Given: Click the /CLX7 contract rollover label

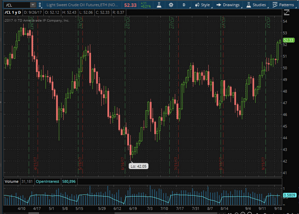Looking at the screenshot, I should pos(268,23).
